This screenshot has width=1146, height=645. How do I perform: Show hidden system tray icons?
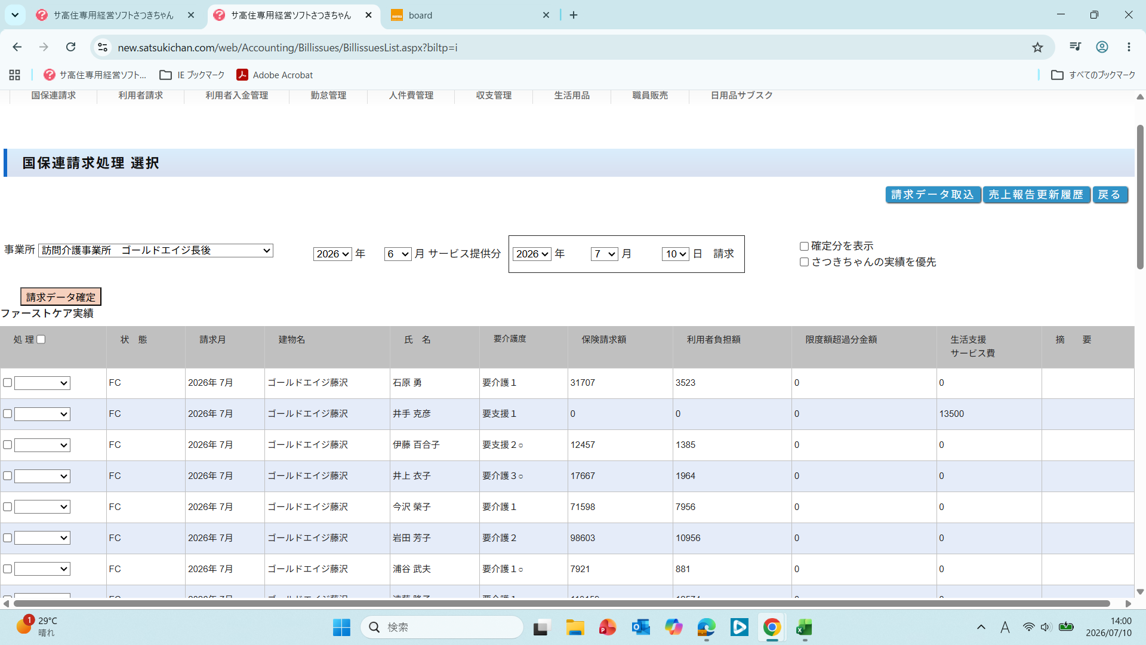click(981, 627)
